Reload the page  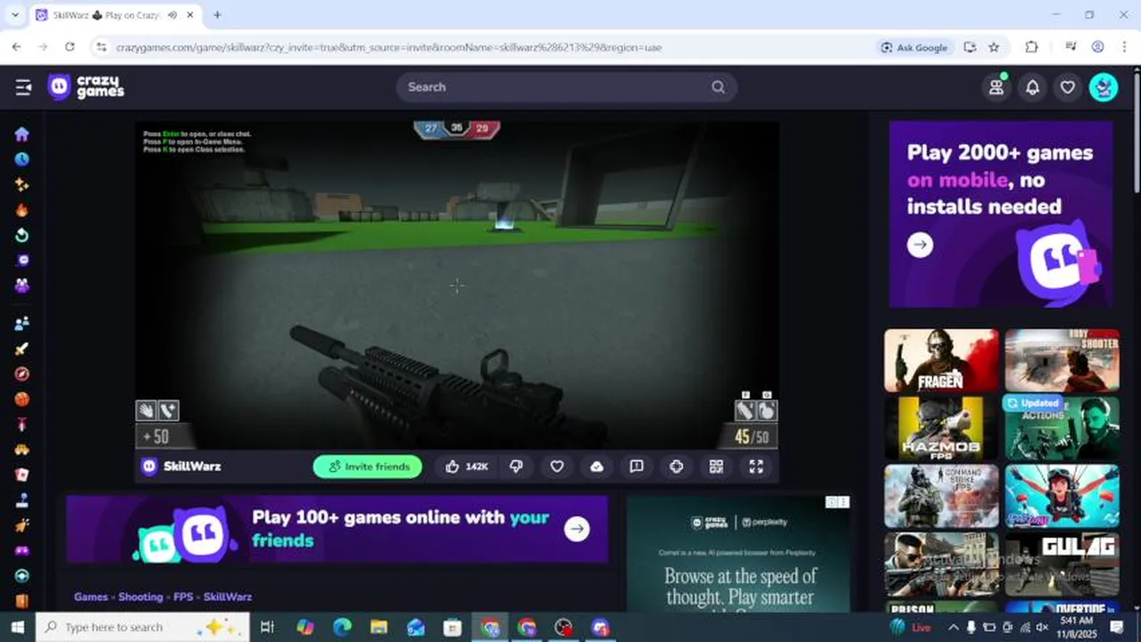coord(71,47)
